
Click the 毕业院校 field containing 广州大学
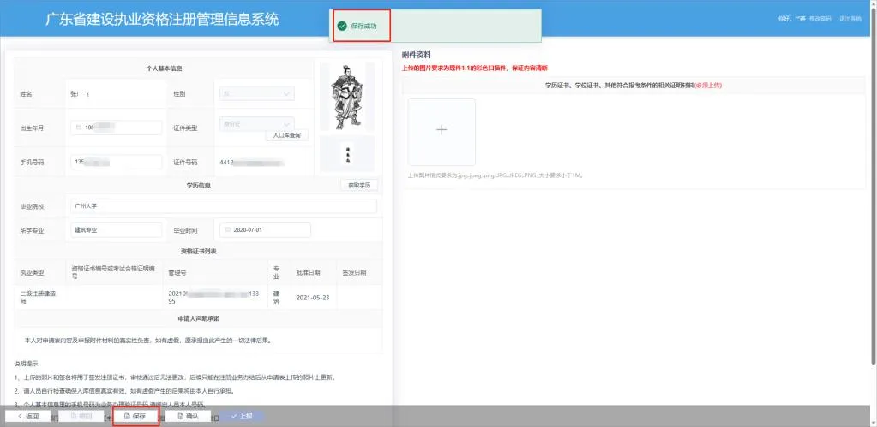pos(224,206)
